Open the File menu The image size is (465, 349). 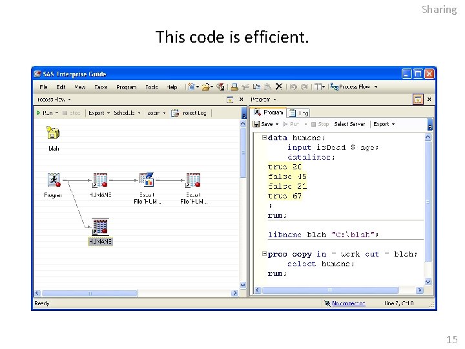point(43,87)
